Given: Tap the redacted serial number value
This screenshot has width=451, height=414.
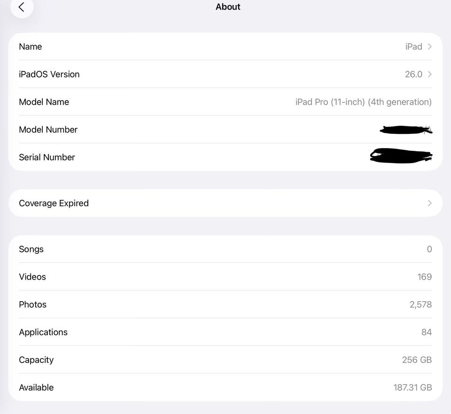Looking at the screenshot, I should point(401,156).
